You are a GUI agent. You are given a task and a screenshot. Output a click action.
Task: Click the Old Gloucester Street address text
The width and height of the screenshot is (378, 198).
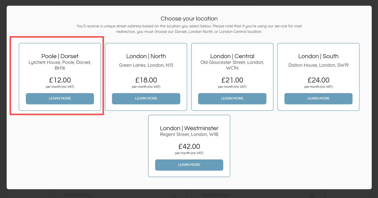(x=232, y=65)
